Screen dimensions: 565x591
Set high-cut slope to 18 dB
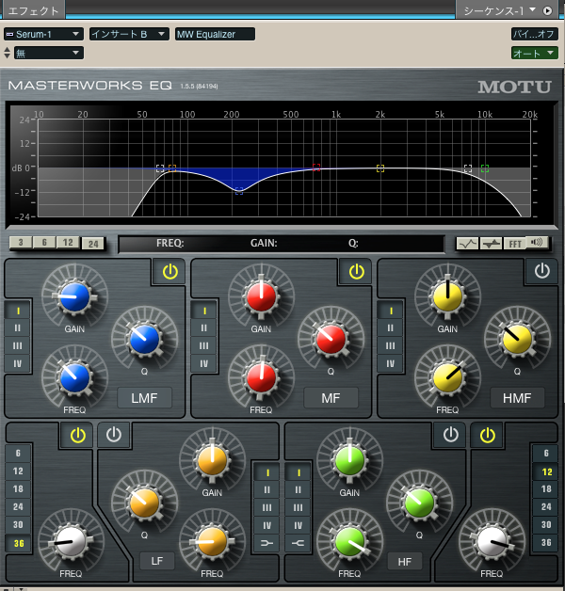(x=546, y=489)
